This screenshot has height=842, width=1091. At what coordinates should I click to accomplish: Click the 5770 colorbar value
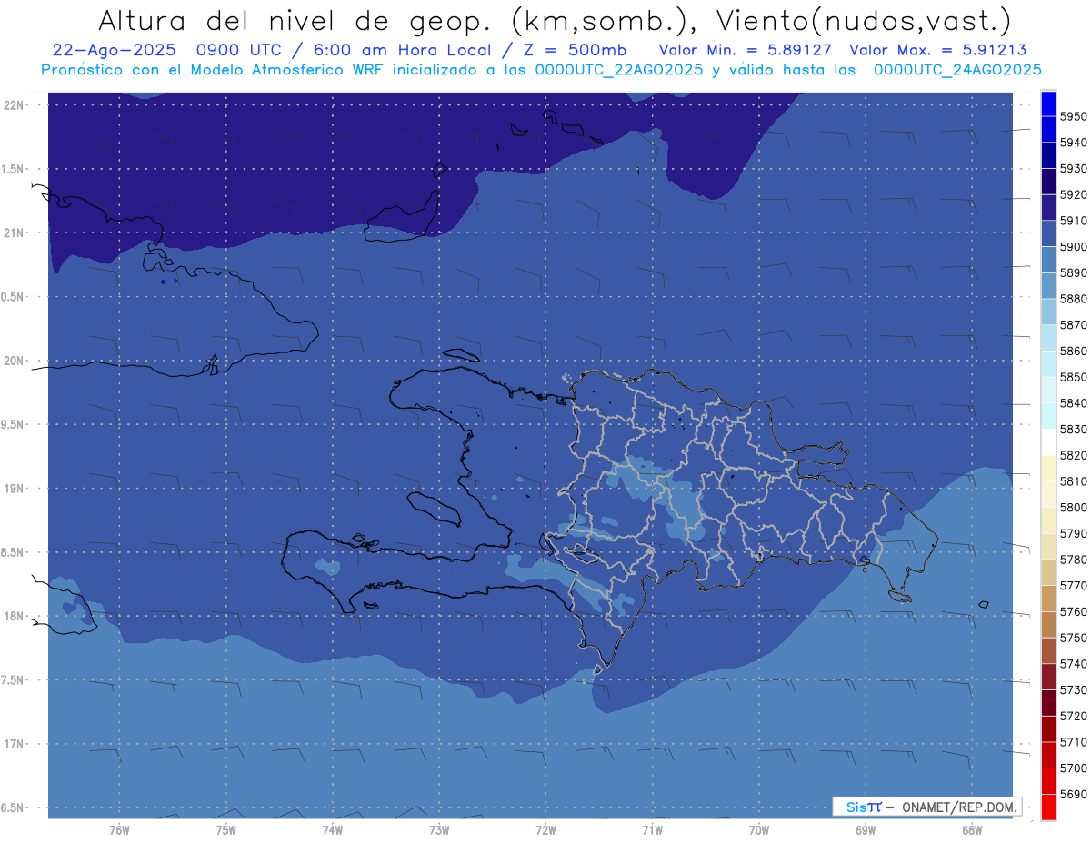point(1073,586)
